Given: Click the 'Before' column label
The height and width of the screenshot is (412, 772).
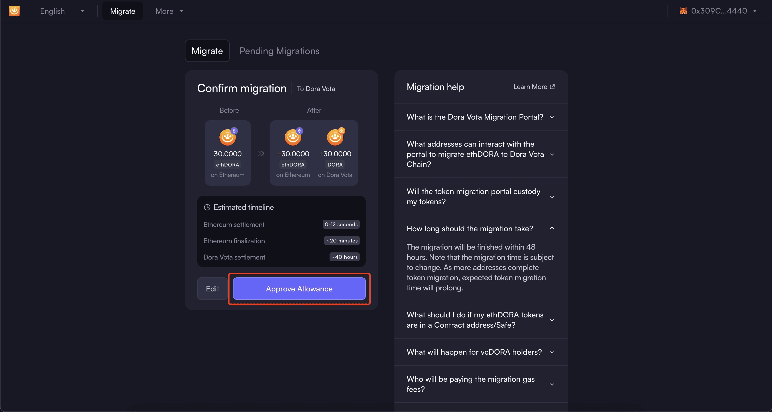Looking at the screenshot, I should 229,110.
